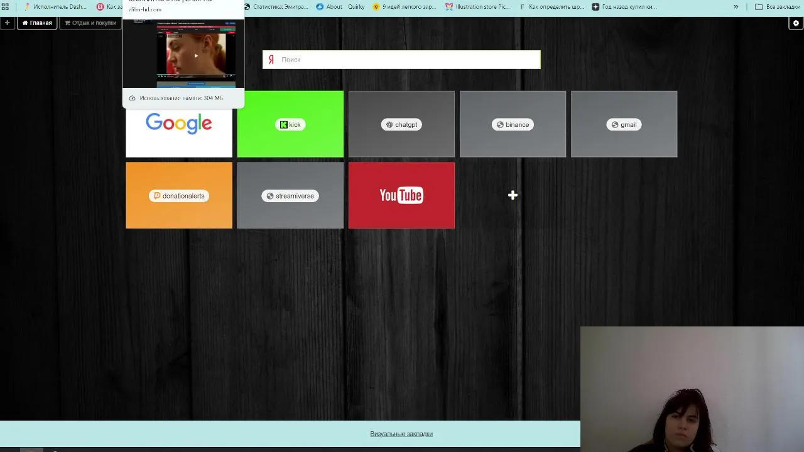Open the 'Статистика: Эмигра...' bookmark
The height and width of the screenshot is (452, 804).
point(276,7)
